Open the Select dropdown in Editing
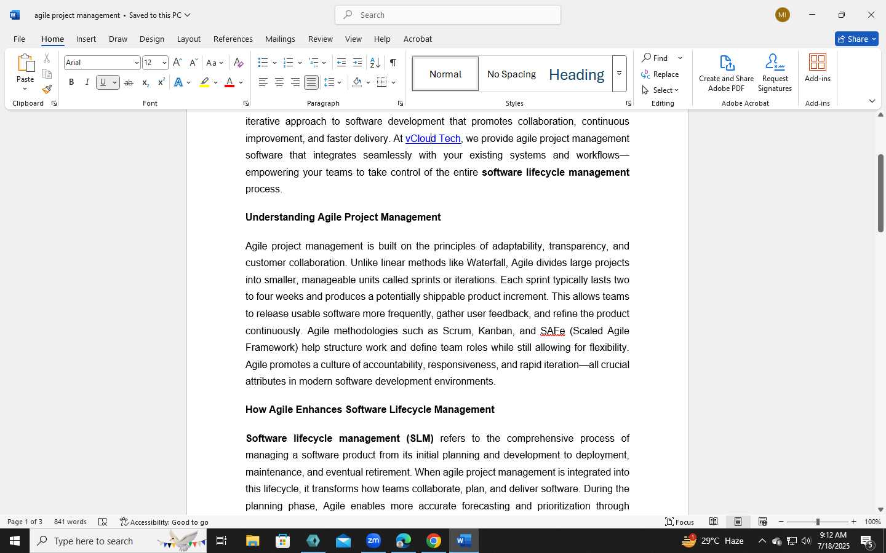This screenshot has height=553, width=886. [660, 90]
